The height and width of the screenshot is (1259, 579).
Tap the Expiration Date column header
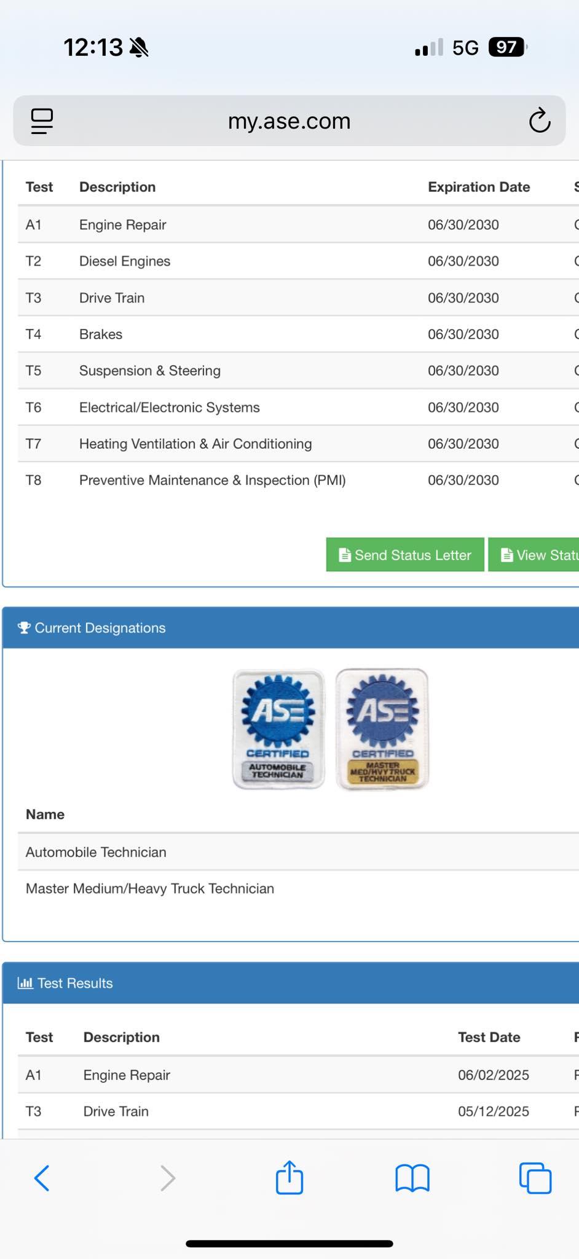(479, 187)
